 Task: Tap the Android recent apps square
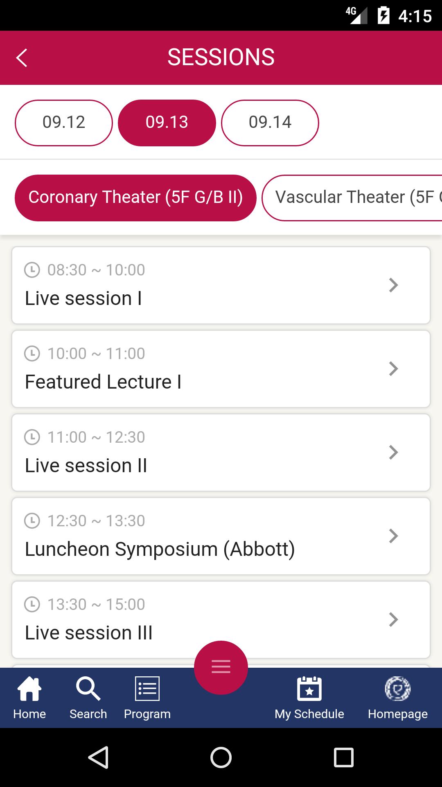click(343, 757)
